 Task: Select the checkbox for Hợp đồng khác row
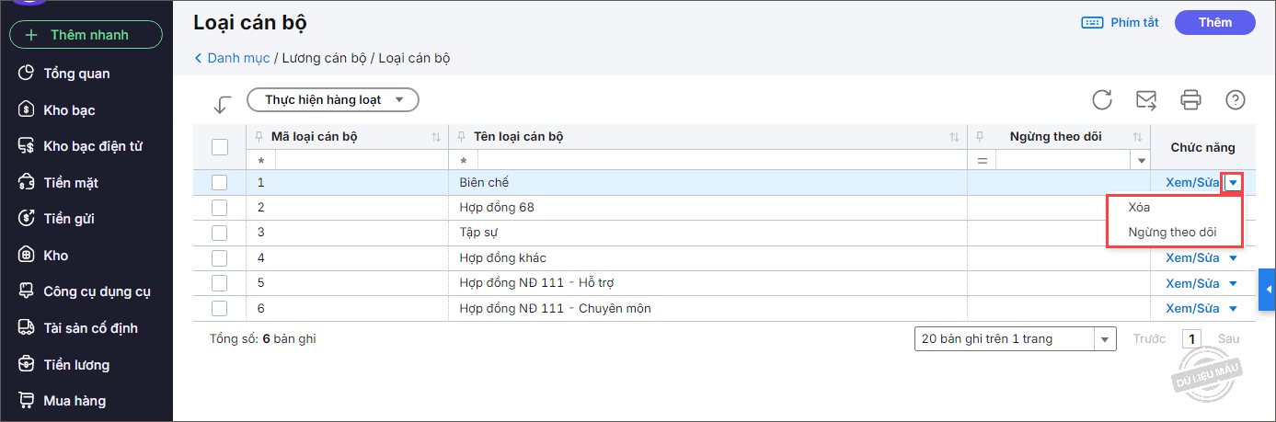[220, 258]
